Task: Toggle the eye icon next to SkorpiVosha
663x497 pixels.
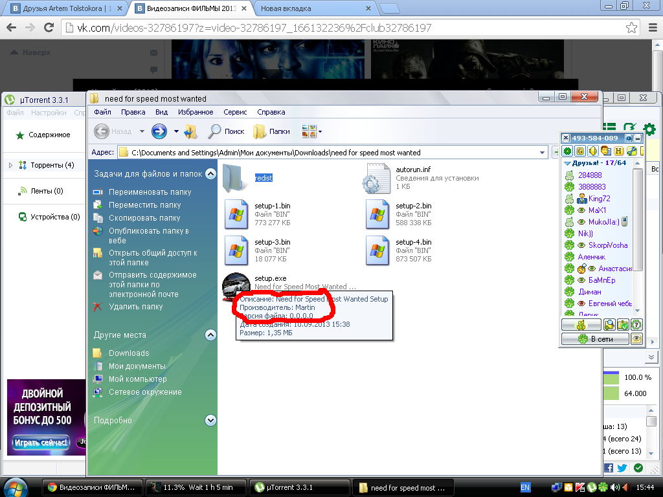Action: (581, 245)
